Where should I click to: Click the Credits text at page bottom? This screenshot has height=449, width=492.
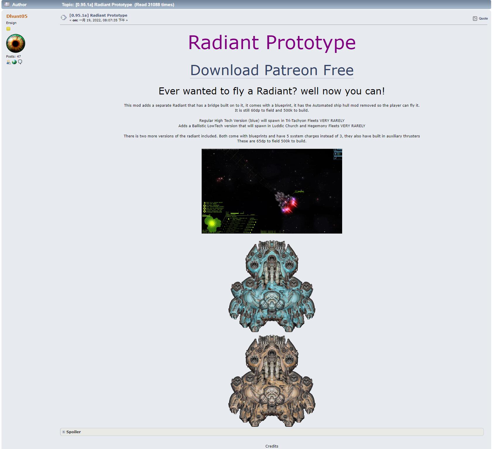272,446
